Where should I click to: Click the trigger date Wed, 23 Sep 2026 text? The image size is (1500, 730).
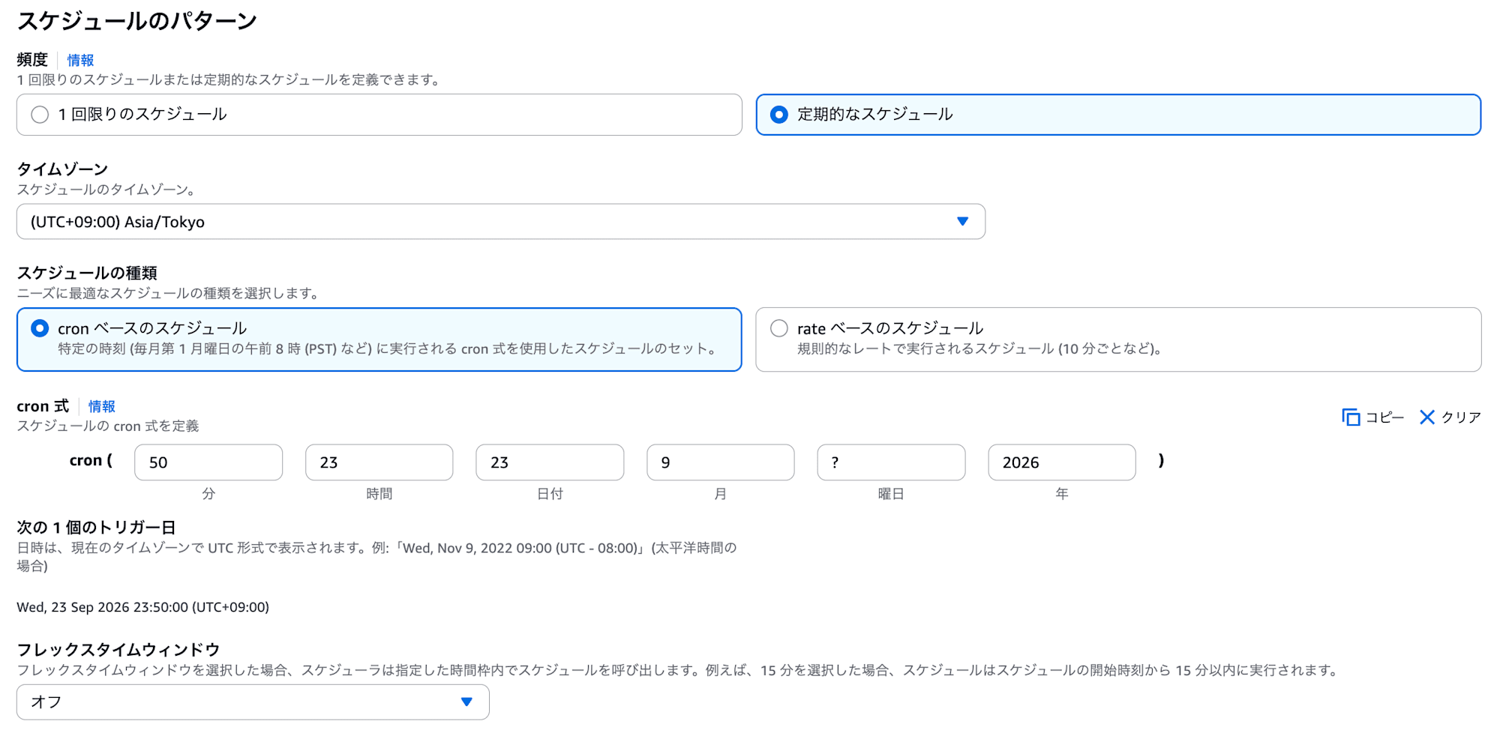[142, 607]
